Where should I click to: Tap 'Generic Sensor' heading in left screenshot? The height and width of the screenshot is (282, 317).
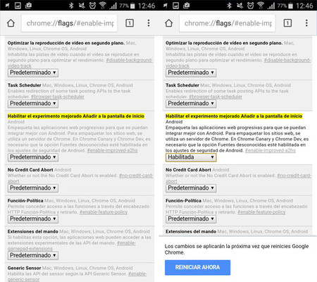click(x=24, y=268)
